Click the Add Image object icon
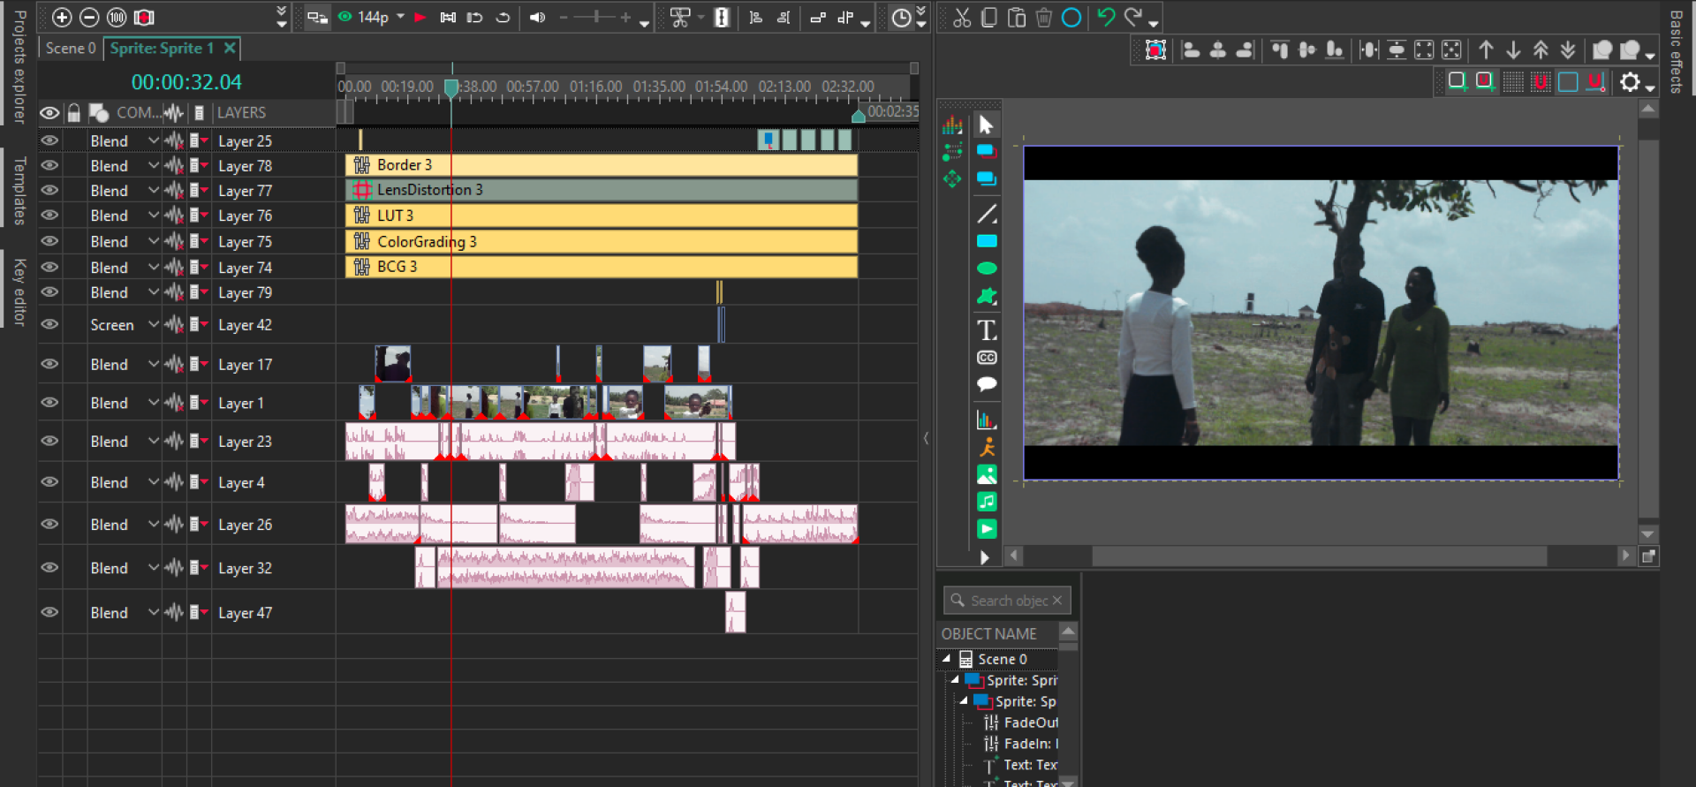The image size is (1696, 787). point(987,474)
